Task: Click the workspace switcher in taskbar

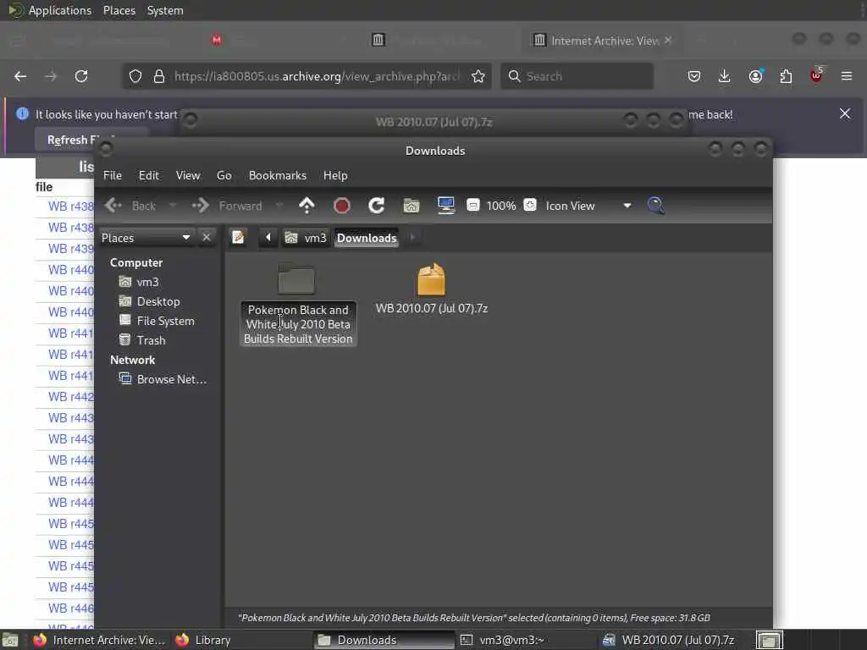Action: coord(769,640)
